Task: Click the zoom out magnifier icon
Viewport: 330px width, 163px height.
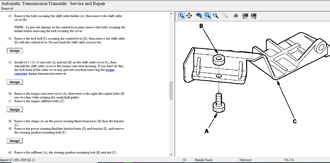Action: point(225,16)
